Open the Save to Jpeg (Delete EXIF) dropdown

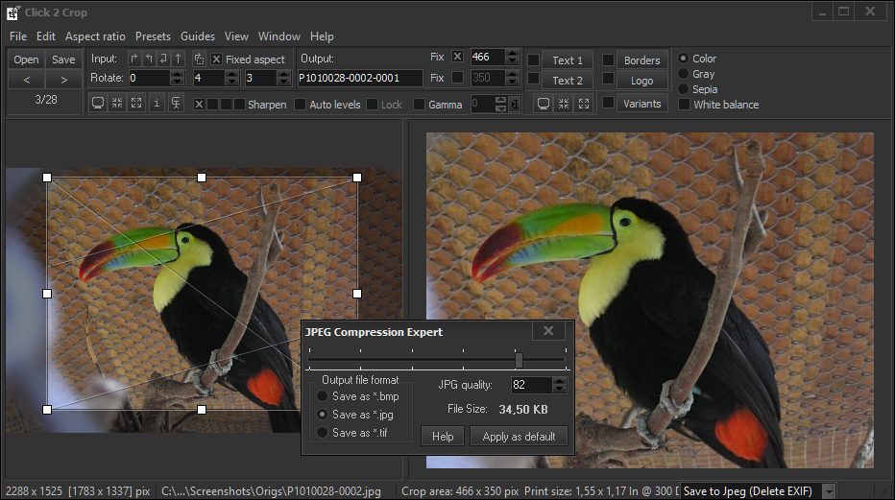[x=829, y=490]
